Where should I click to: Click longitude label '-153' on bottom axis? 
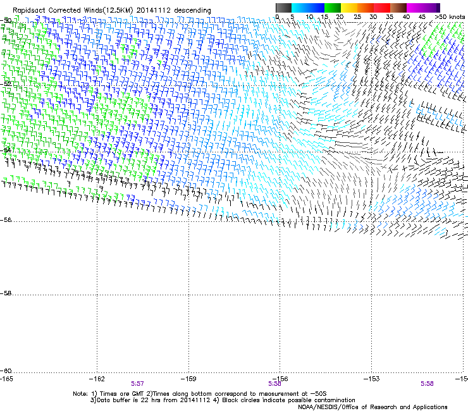tap(372, 379)
